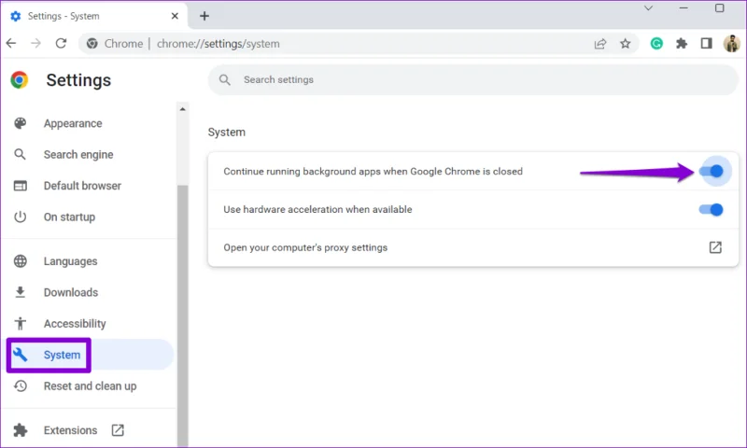Open the Grammarly extension icon
The height and width of the screenshot is (448, 747).
[x=656, y=44]
